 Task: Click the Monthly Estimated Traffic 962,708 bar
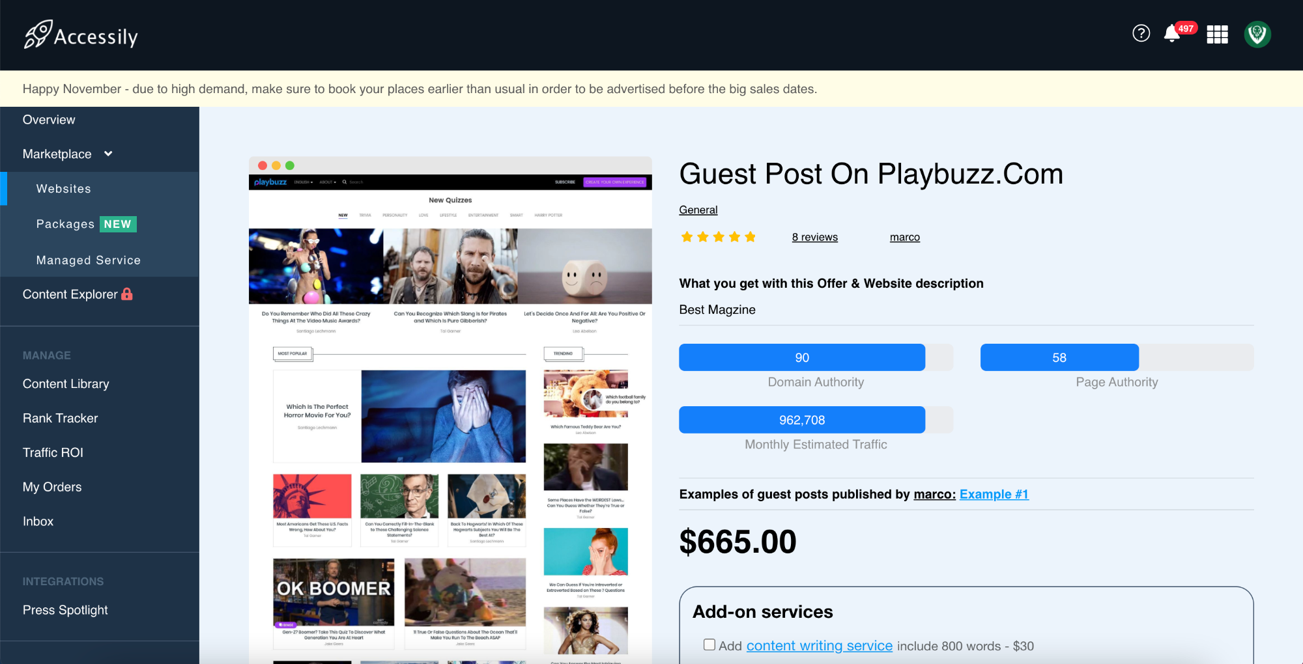pos(816,420)
